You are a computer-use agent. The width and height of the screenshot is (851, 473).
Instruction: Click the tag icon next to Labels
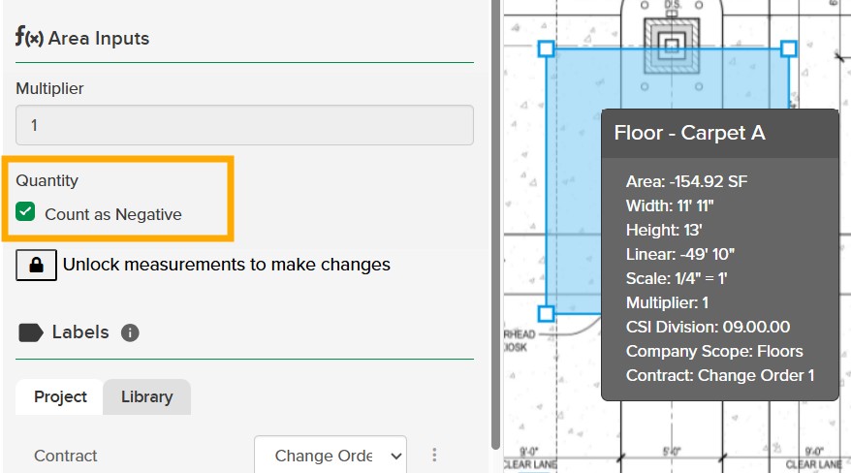[31, 332]
